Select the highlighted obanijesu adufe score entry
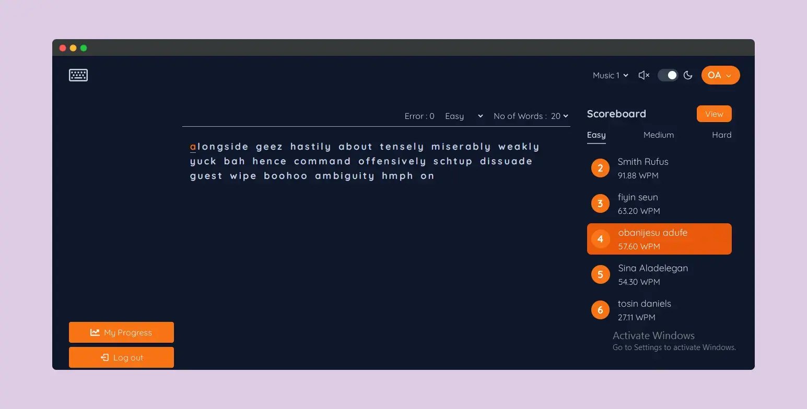This screenshot has width=807, height=409. coord(659,239)
